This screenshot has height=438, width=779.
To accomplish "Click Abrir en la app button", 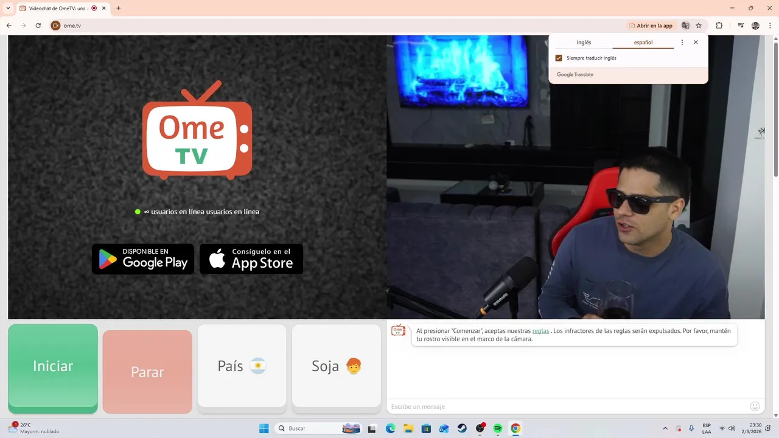I will (x=651, y=26).
